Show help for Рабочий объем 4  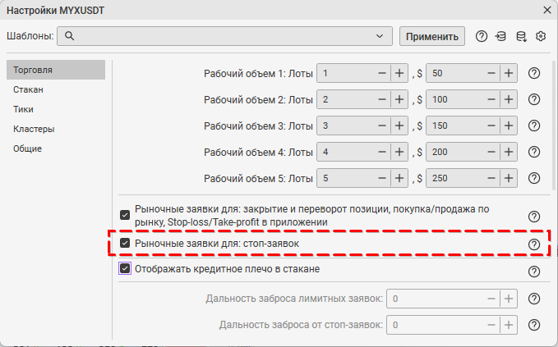click(x=534, y=153)
